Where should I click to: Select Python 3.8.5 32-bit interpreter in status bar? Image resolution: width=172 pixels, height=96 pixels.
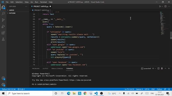(9, 89)
